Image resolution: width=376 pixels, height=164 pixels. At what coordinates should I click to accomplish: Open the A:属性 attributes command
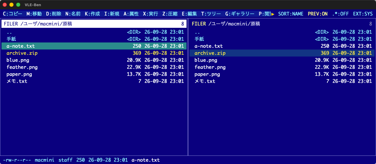click(x=131, y=14)
